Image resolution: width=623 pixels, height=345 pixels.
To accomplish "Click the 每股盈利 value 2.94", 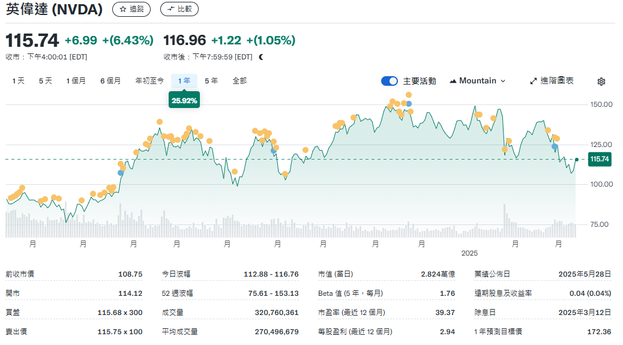I will pos(447,332).
